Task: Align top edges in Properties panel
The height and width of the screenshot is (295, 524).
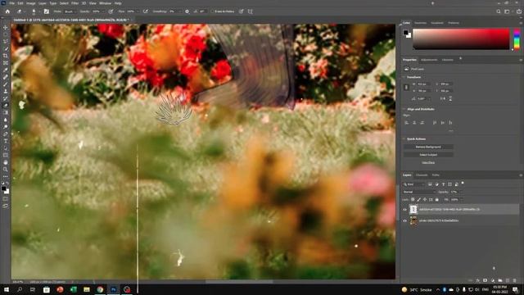Action: 435,123
